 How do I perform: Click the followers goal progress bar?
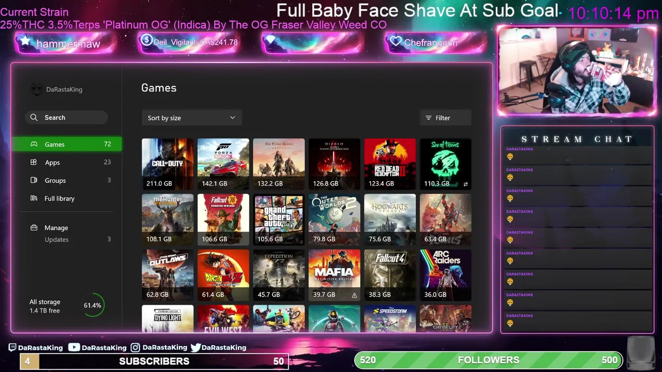point(489,360)
